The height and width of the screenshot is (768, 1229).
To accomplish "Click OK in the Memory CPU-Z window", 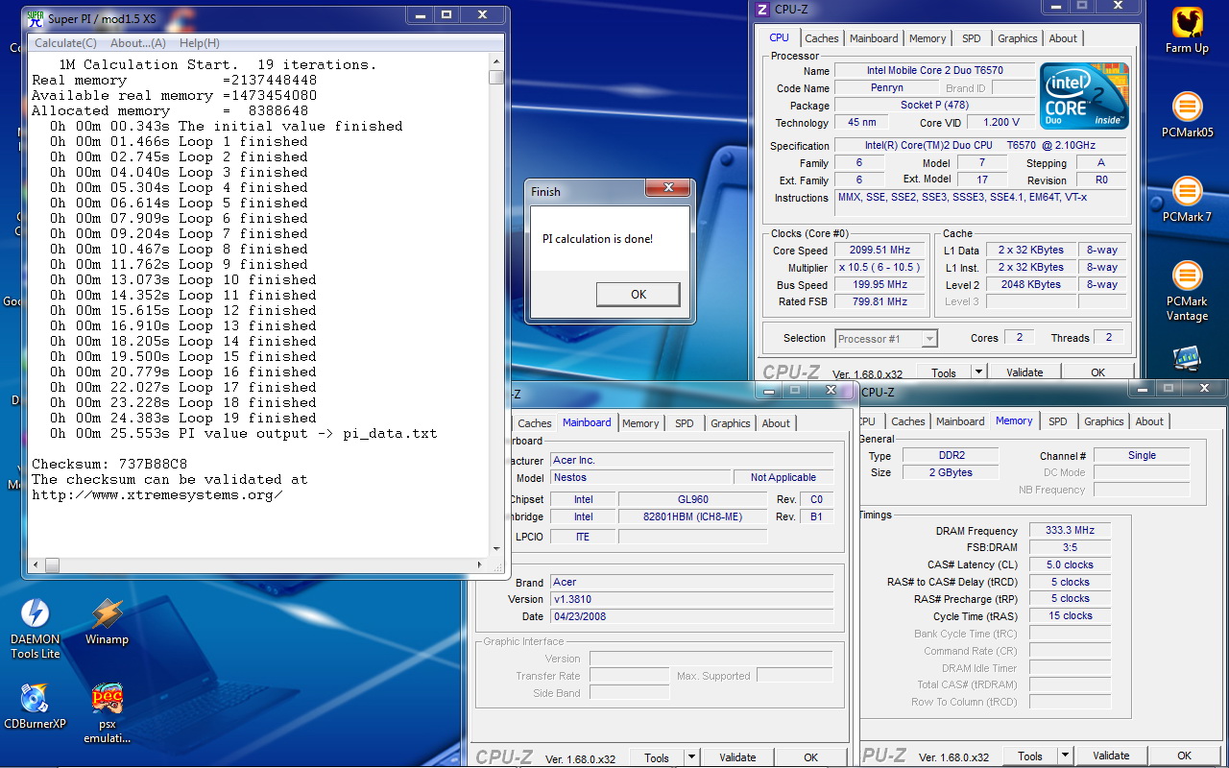I will (1185, 756).
